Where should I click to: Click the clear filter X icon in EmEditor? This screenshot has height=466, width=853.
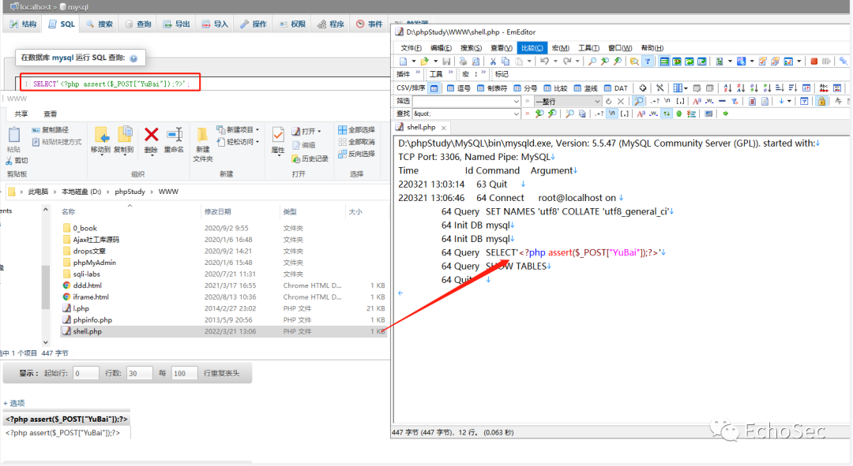click(621, 101)
